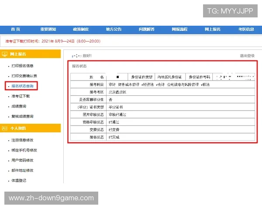262x209 pixels.
Task: Click the 是否应届毕业生 row label
Action: [91, 100]
